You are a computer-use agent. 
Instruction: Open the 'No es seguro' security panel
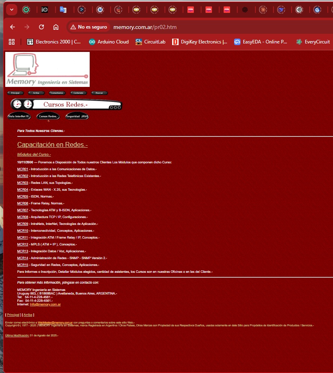pyautogui.click(x=88, y=27)
